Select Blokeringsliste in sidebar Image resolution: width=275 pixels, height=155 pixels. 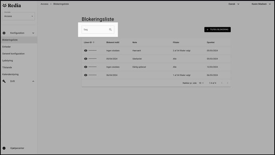(19, 40)
